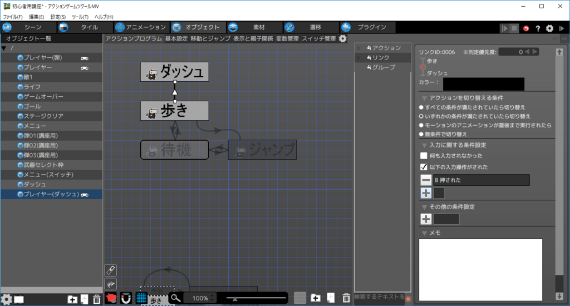Click gamepad icon beside プレイヤー(ダッシュ)
This screenshot has height=306, width=570.
(x=85, y=195)
